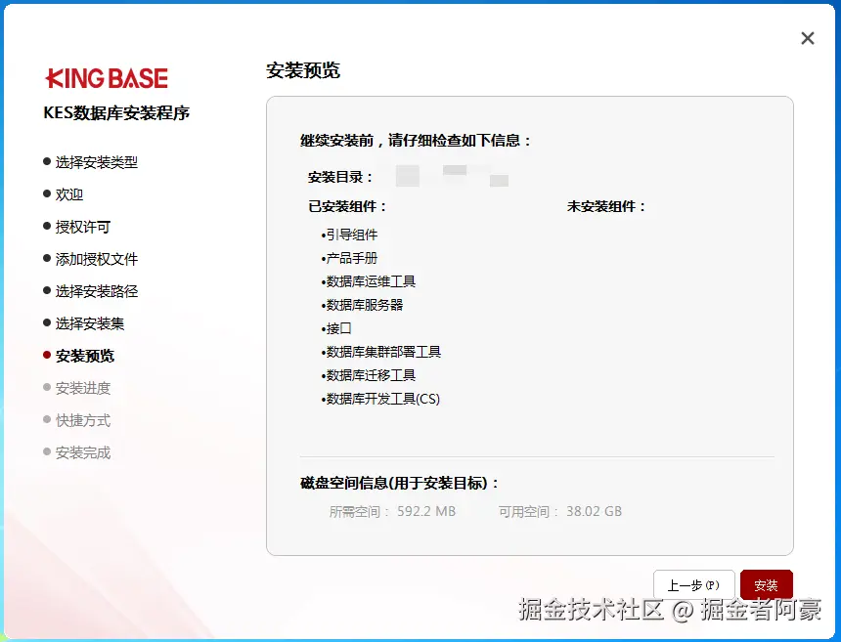Screen dimensions: 841x642
Task: Click the 数据库开发工具(CS) entry
Action: click(380, 399)
